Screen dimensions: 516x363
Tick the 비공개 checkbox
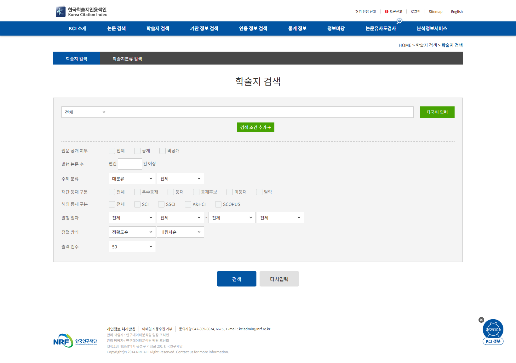163,151
